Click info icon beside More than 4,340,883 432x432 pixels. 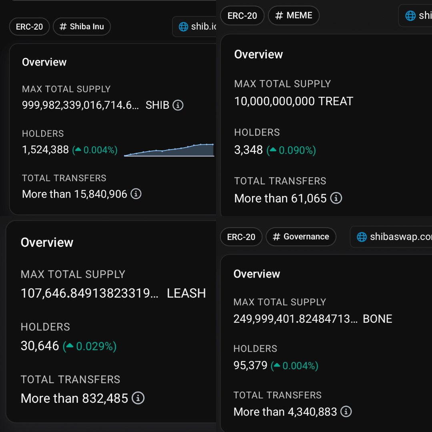pos(346,411)
